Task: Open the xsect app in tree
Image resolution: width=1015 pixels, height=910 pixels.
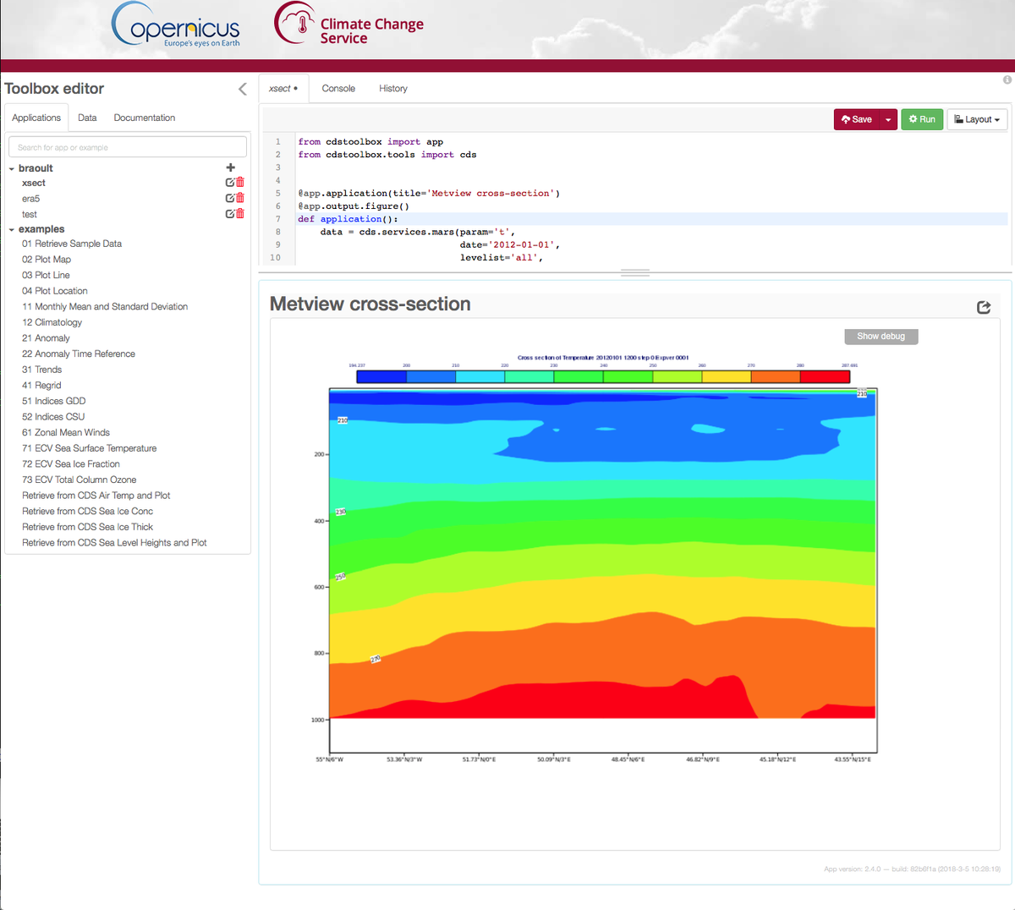Action: (34, 183)
